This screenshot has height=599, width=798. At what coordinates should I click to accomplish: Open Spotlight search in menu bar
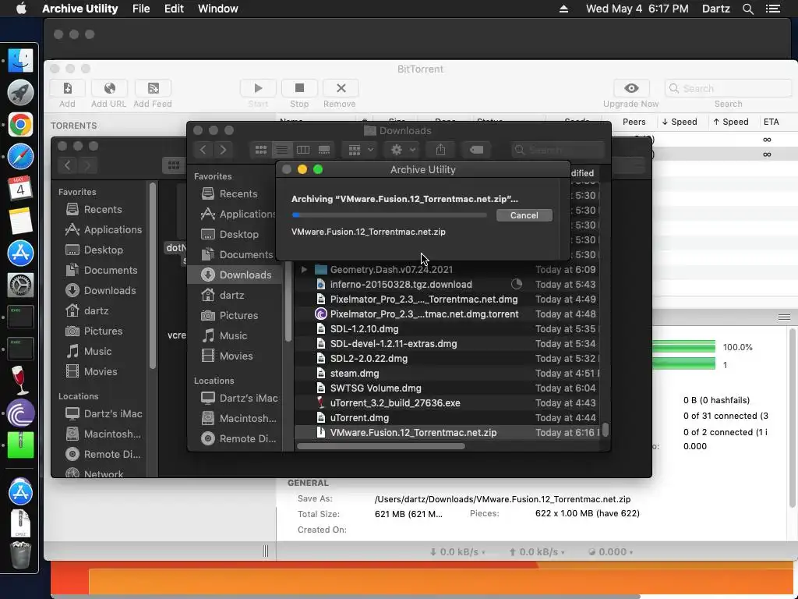(747, 9)
